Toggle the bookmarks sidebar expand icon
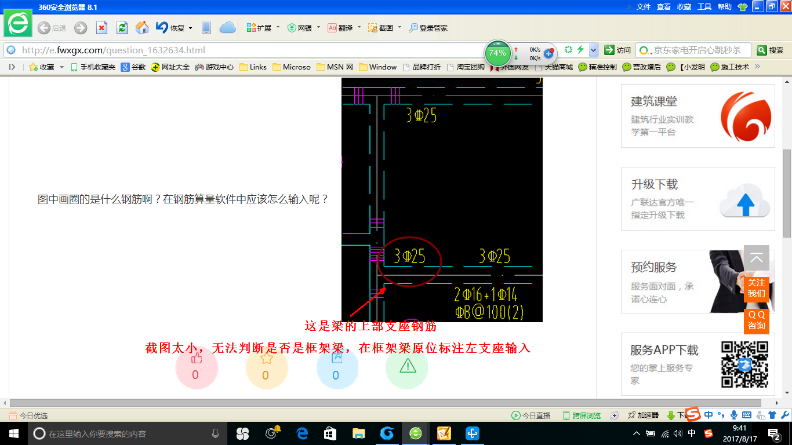The width and height of the screenshot is (792, 445). [12, 67]
